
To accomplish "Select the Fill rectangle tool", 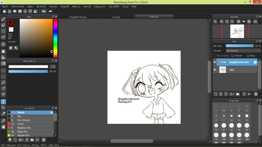I will [x=3, y=52].
